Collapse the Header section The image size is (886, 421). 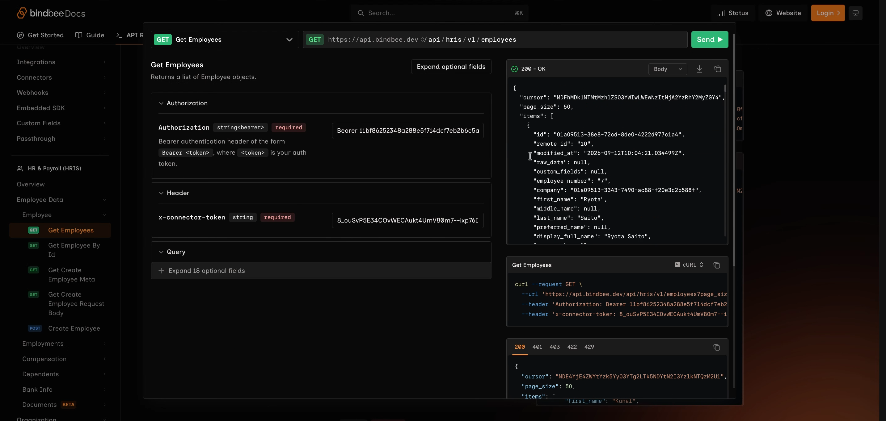tap(174, 193)
